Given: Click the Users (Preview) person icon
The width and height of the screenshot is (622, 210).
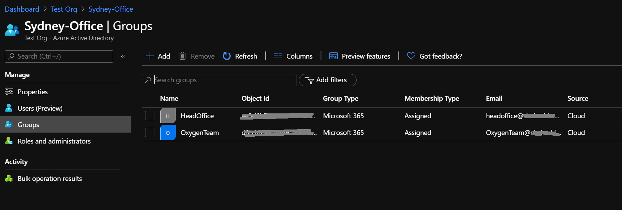Looking at the screenshot, I should point(9,108).
